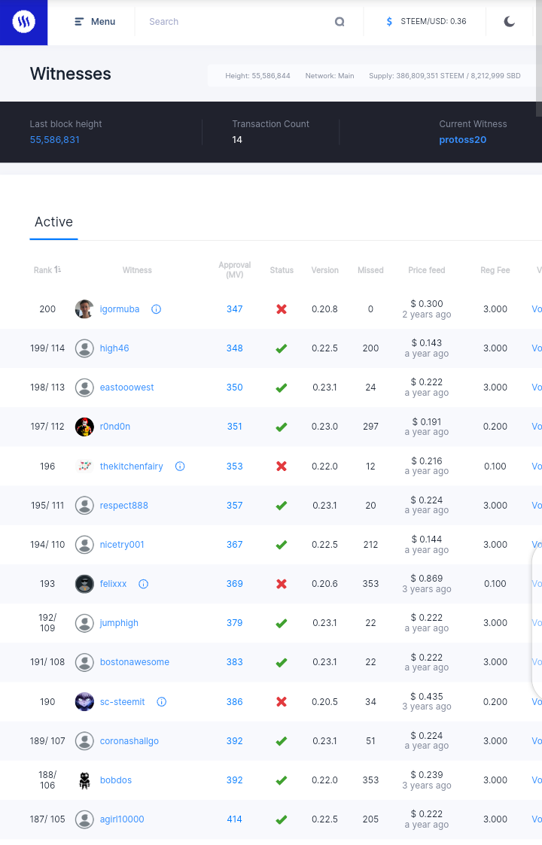
Task: Open high46 witness profile link
Action: click(x=114, y=348)
